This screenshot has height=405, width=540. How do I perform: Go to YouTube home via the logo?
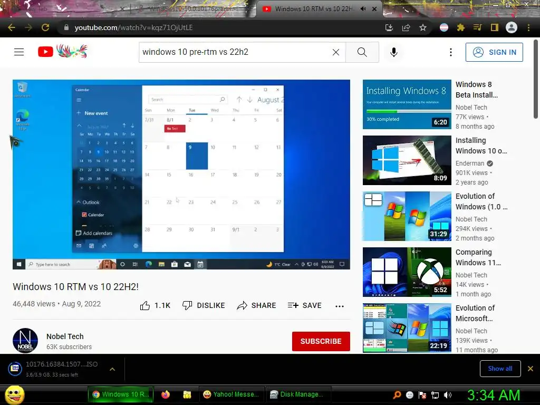(63, 52)
